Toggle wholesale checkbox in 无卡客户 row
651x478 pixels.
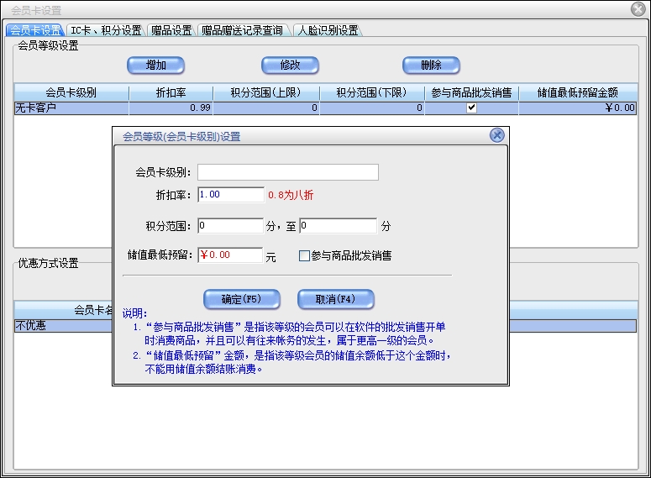click(x=471, y=108)
